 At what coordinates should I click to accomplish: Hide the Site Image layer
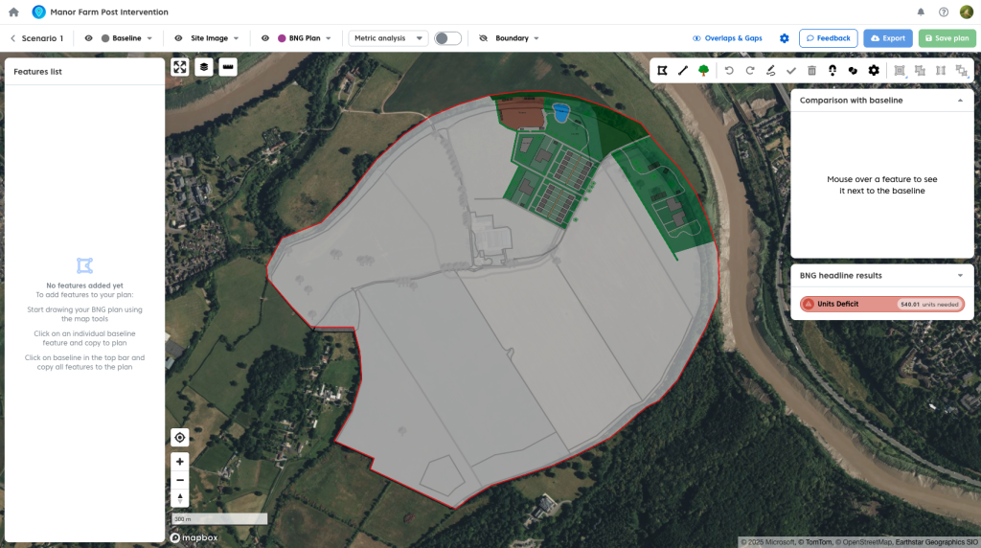point(178,38)
